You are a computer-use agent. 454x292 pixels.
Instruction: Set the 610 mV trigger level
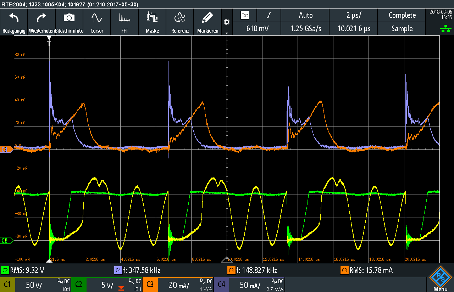(x=257, y=29)
